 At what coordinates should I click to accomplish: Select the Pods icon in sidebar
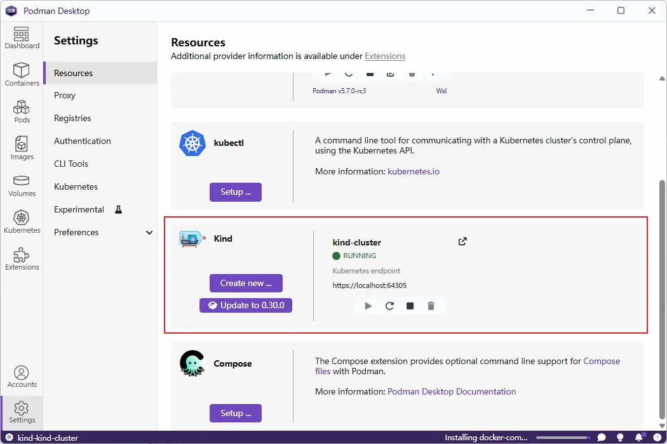(22, 109)
